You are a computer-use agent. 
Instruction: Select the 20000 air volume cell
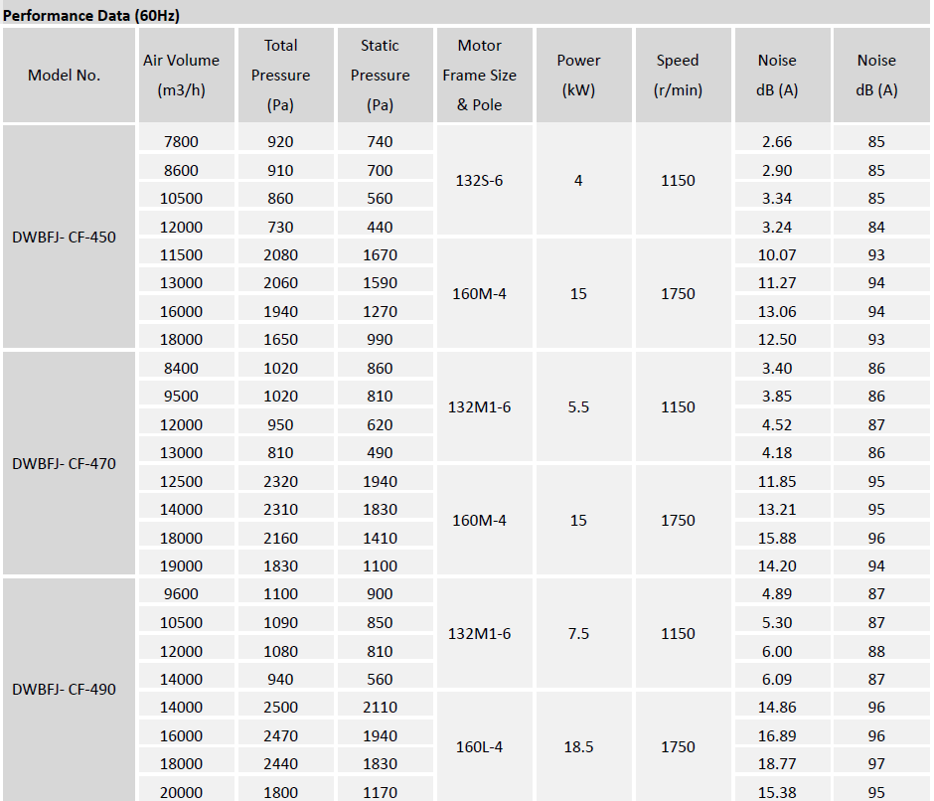[x=181, y=792]
